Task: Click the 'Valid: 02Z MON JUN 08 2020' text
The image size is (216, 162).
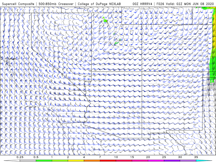Action: tap(190, 4)
